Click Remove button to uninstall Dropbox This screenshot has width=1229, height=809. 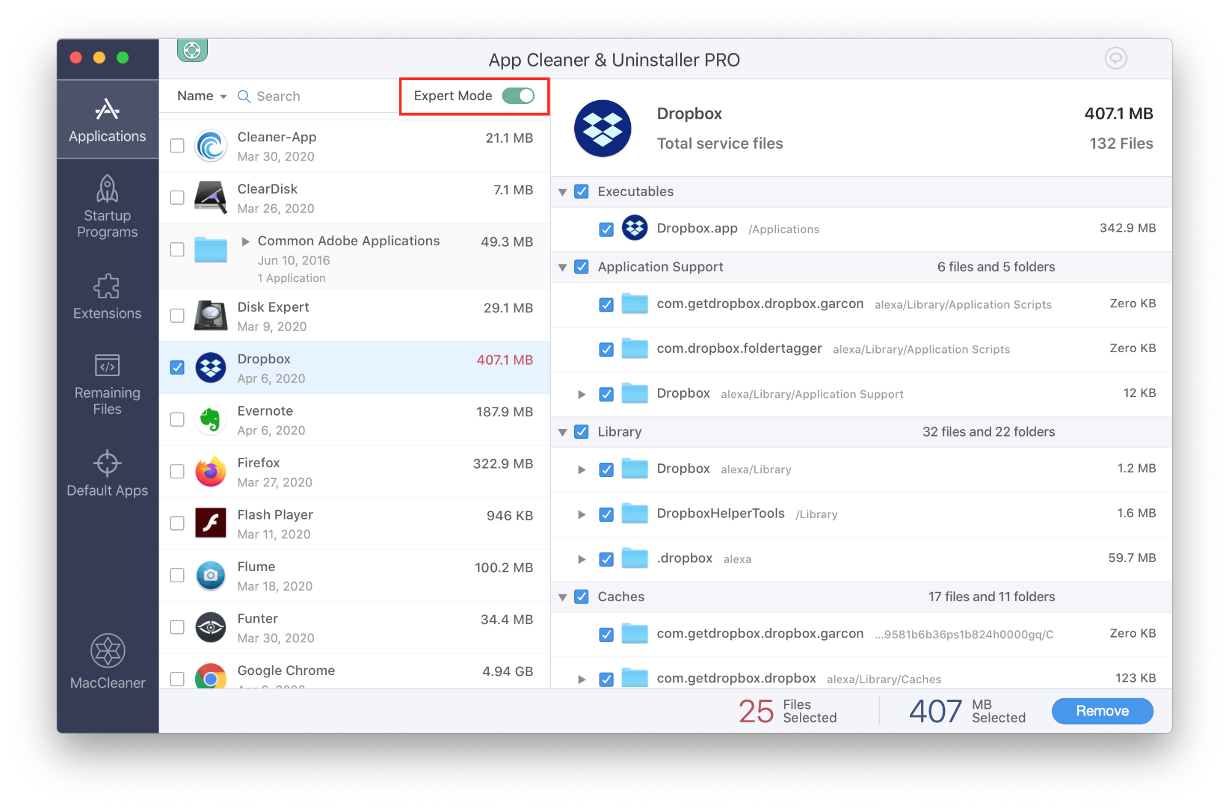coord(1102,709)
